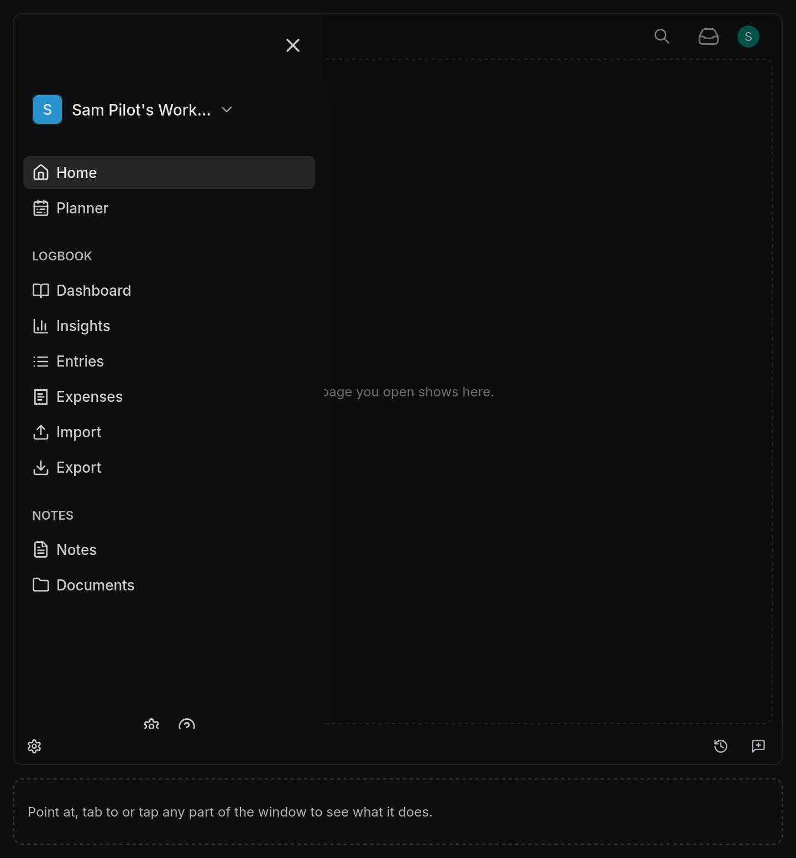
Task: Open the history clock icon
Action: coord(721,746)
